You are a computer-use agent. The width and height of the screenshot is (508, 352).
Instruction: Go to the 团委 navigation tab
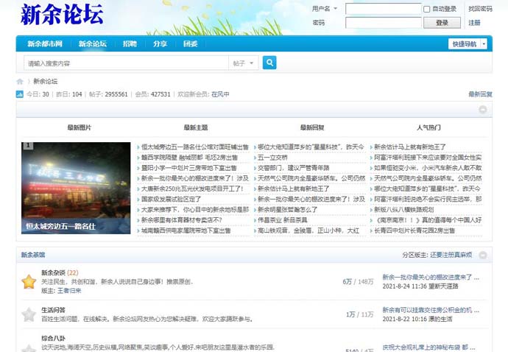coord(190,44)
